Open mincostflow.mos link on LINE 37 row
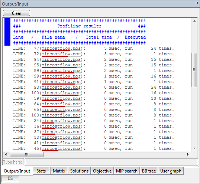Screen dimensions: 200x184 [x=61, y=132]
